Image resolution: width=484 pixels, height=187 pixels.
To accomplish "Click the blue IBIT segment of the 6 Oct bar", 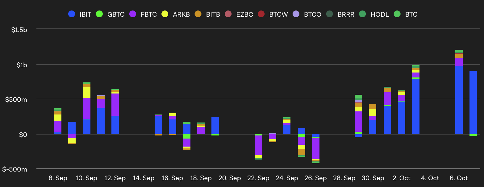I will [459, 100].
